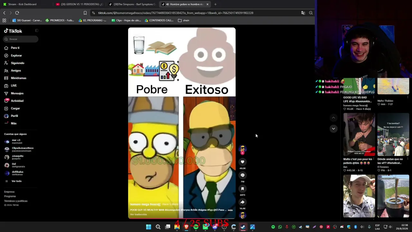Open Para ti in the sidebar
Screen dimensions: 412x232
point(12,48)
